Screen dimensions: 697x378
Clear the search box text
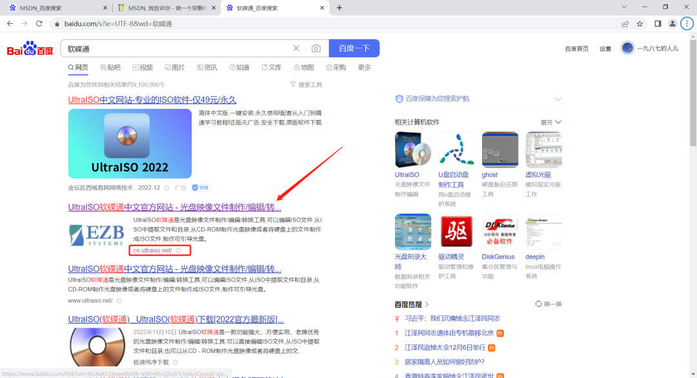296,48
